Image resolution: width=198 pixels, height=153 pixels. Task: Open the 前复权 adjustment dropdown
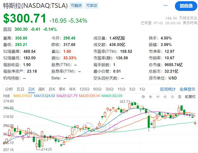(x=190, y=97)
